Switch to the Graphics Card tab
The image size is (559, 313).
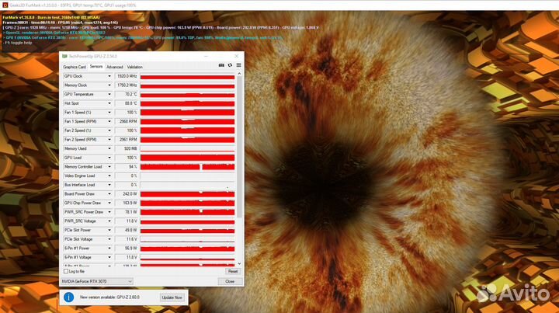75,67
